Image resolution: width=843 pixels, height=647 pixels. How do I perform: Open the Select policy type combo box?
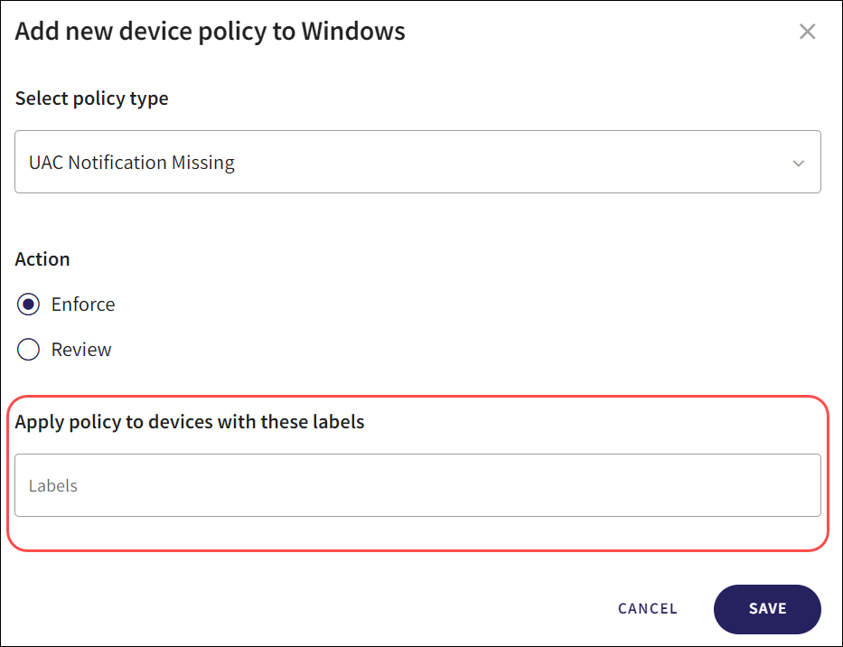[417, 162]
